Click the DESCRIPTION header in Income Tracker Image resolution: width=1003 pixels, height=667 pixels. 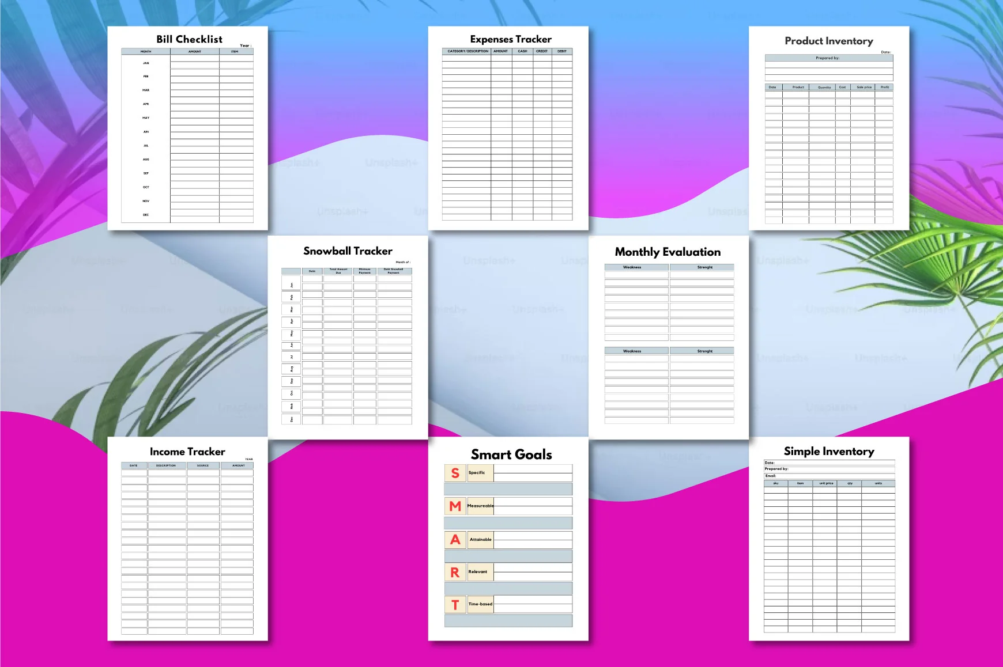point(167,465)
